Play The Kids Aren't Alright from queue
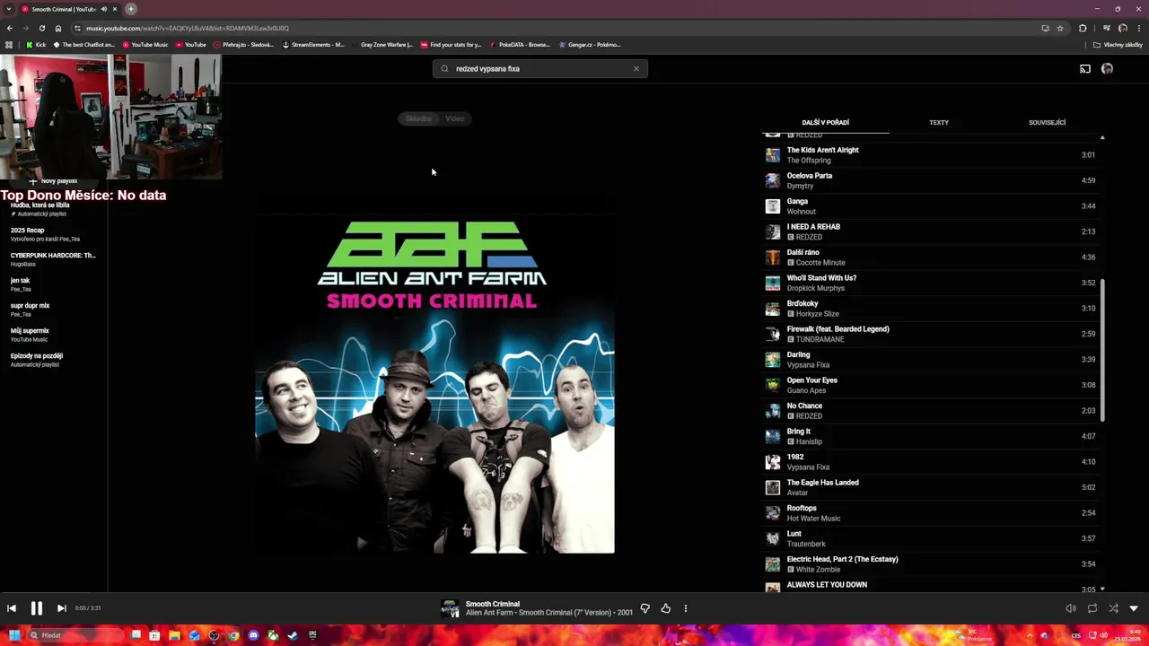 (932, 155)
